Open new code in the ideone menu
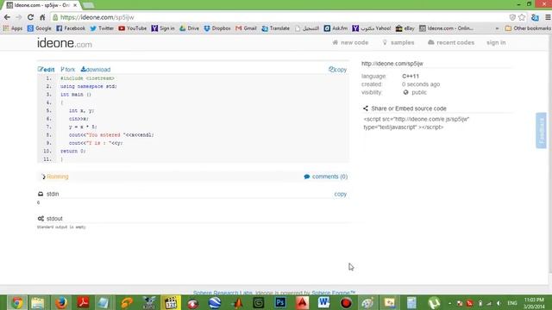 (350, 42)
